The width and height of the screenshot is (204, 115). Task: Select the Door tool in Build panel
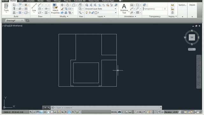[x=14, y=9]
